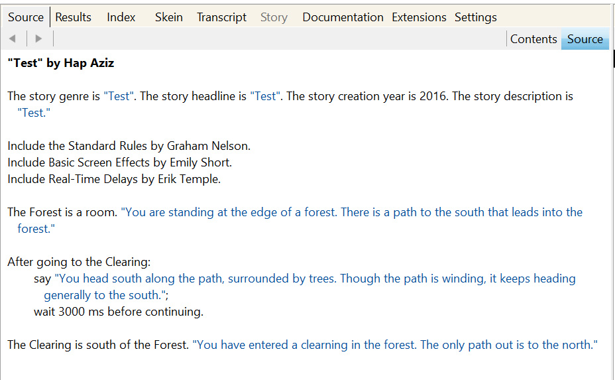Image resolution: width=615 pixels, height=380 pixels.
Task: Go to the Extensions tab
Action: coord(419,17)
